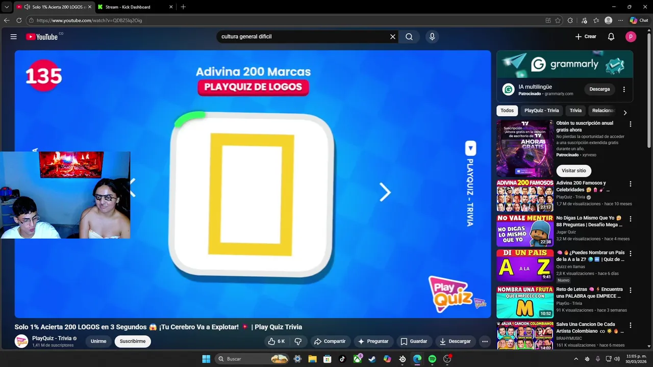Viewport: 653px width, 367px height.
Task: Select the PlayQuiz - Trivia filter chip
Action: [541, 111]
